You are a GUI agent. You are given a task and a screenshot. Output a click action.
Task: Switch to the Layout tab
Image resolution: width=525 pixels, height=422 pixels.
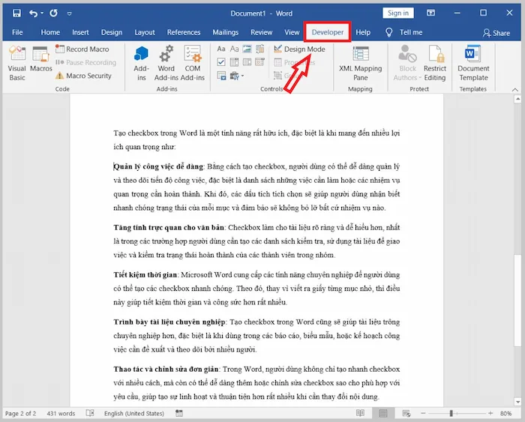point(145,32)
